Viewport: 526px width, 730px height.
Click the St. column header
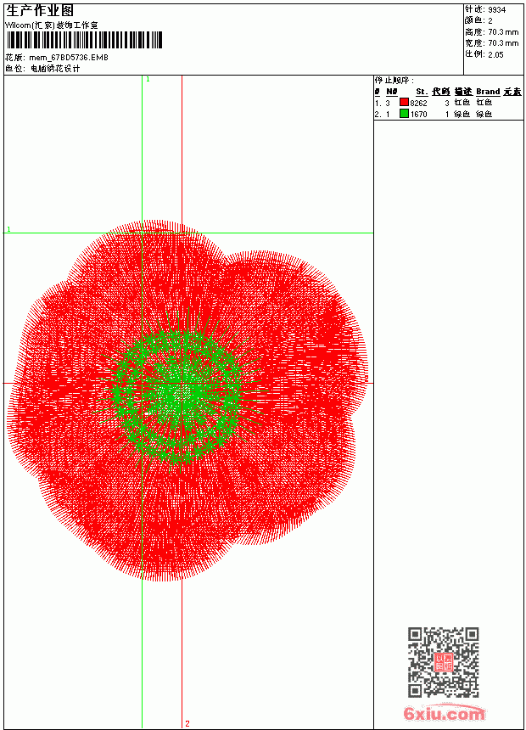tap(422, 92)
